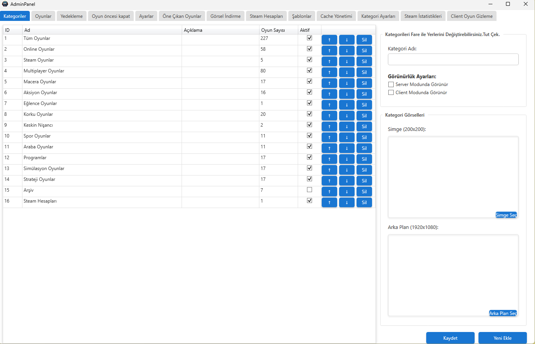Move Simülasyon Oyunlar row down
The width and height of the screenshot is (535, 344).
point(347,170)
